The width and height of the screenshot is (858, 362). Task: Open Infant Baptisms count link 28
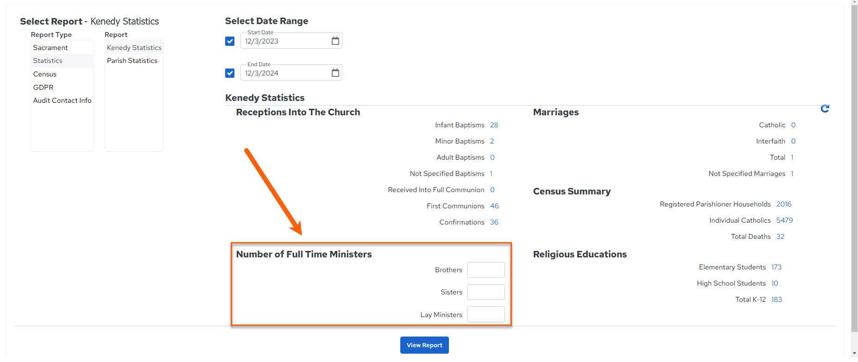pos(494,125)
